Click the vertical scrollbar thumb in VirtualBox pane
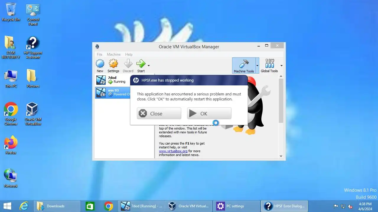Image resolution: width=378 pixels, height=212 pixels. coord(281,101)
